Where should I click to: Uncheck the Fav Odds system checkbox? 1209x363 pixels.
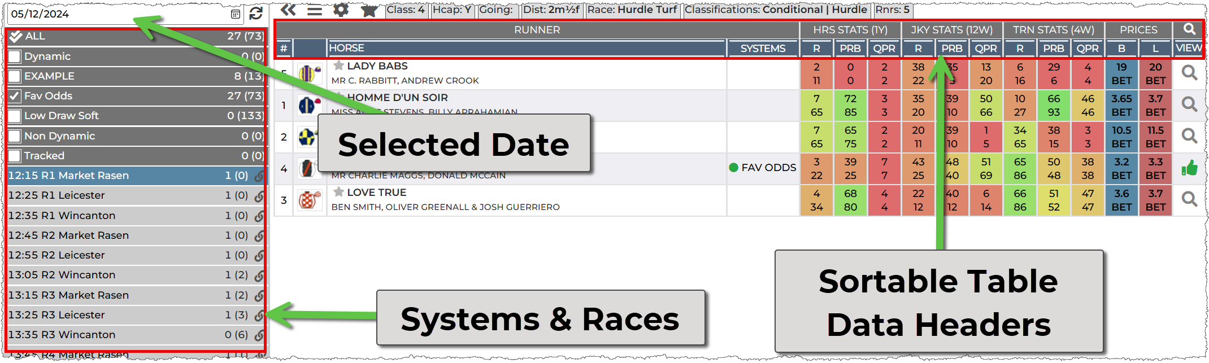point(15,96)
